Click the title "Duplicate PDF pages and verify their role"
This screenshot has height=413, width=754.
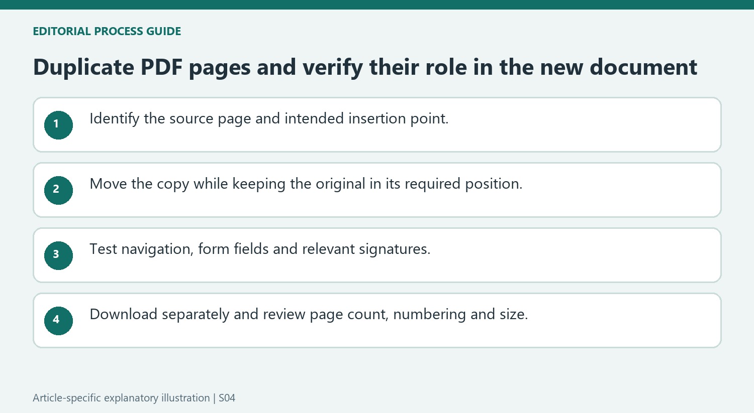point(251,67)
